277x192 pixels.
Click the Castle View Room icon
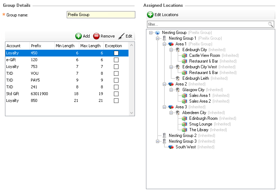185,55
